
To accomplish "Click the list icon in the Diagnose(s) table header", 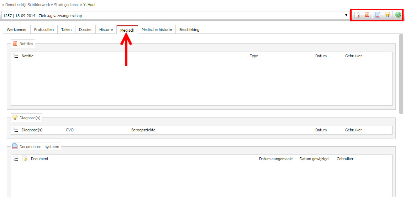I will [x=16, y=130].
